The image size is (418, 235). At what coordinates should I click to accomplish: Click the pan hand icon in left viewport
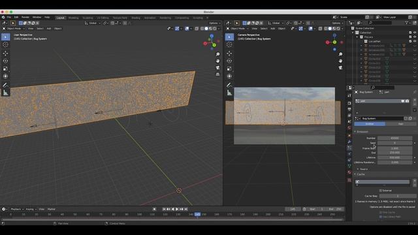(217, 61)
